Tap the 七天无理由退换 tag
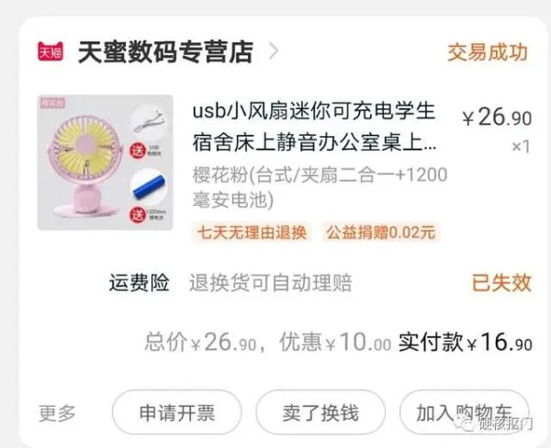The width and height of the screenshot is (551, 448). (x=252, y=232)
